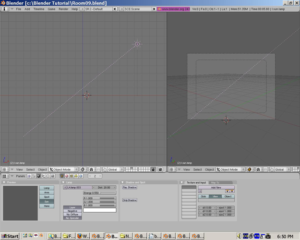Toggle the Ray Shadow button
Screen dimensions: 300x240
[130, 188]
